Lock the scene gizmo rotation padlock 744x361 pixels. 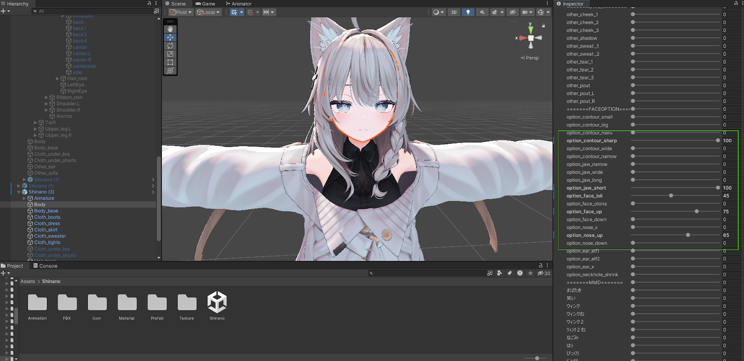[x=543, y=26]
